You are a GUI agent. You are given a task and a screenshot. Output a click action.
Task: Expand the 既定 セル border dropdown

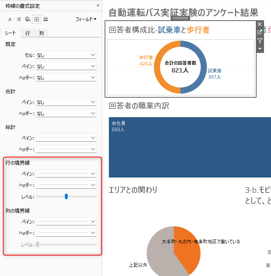click(x=66, y=55)
